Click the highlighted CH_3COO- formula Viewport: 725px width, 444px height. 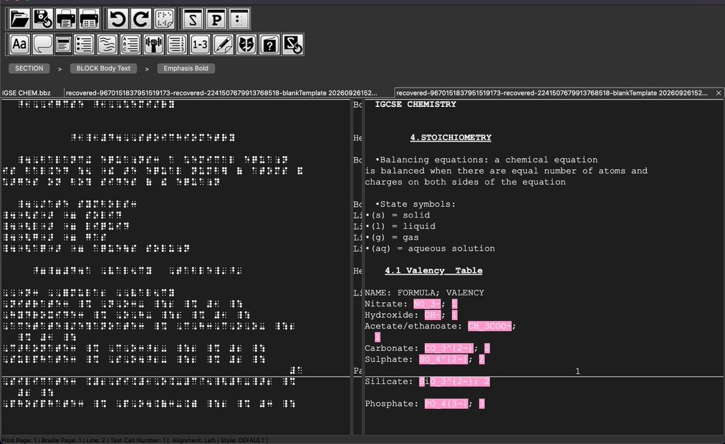490,326
